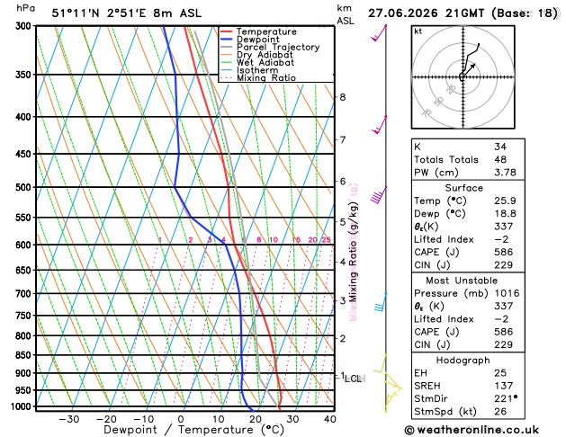Viewport: 566px width, 437px height.
Task: Select the Mixing Ratio legend entry
Action: coord(258,78)
